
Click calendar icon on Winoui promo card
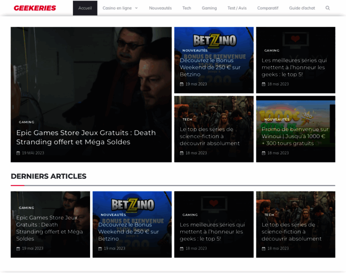click(x=264, y=153)
